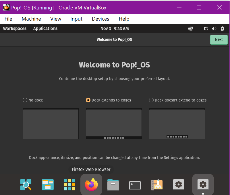Click the Firefox Web Browser tooltip label
Screen dimensions: 230x195
pyautogui.click(x=91, y=170)
